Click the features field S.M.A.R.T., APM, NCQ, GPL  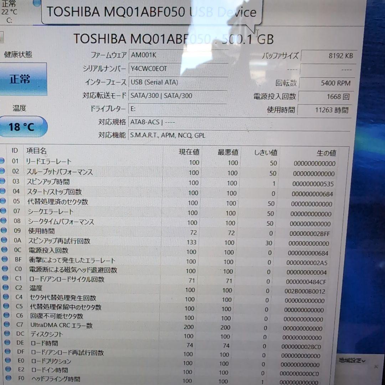[x=239, y=135]
